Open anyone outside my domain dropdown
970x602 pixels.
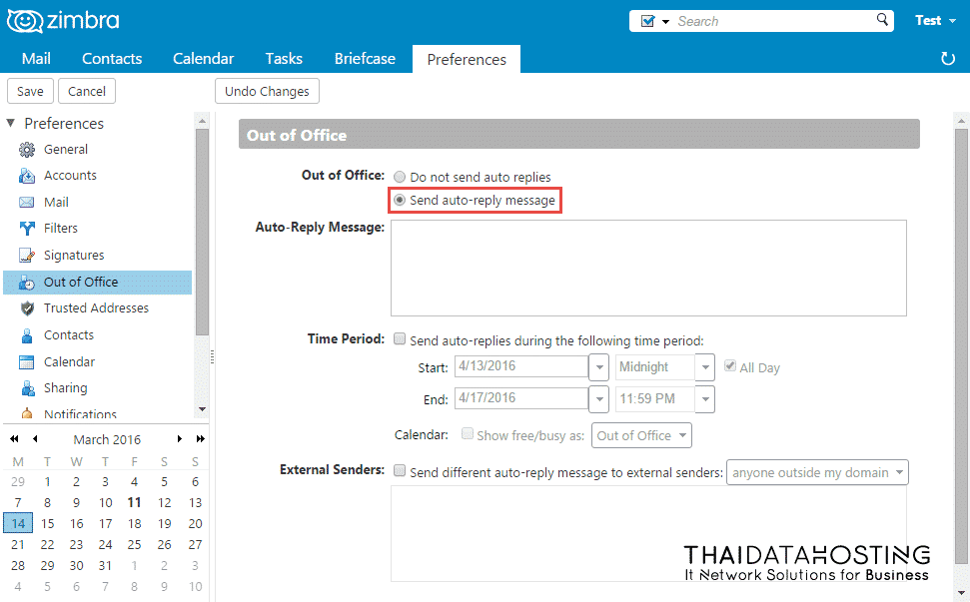817,473
